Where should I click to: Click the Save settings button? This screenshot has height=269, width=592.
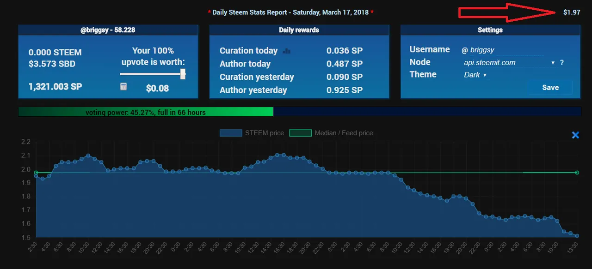(550, 88)
